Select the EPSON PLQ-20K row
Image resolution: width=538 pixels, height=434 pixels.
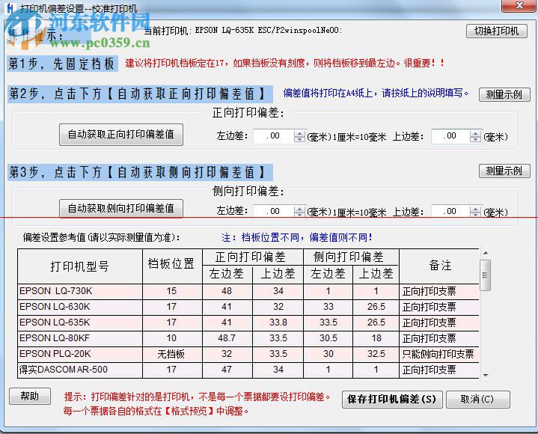pyautogui.click(x=248, y=354)
